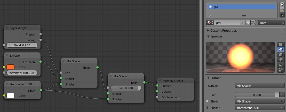Open the Data link dropdown

point(271,23)
